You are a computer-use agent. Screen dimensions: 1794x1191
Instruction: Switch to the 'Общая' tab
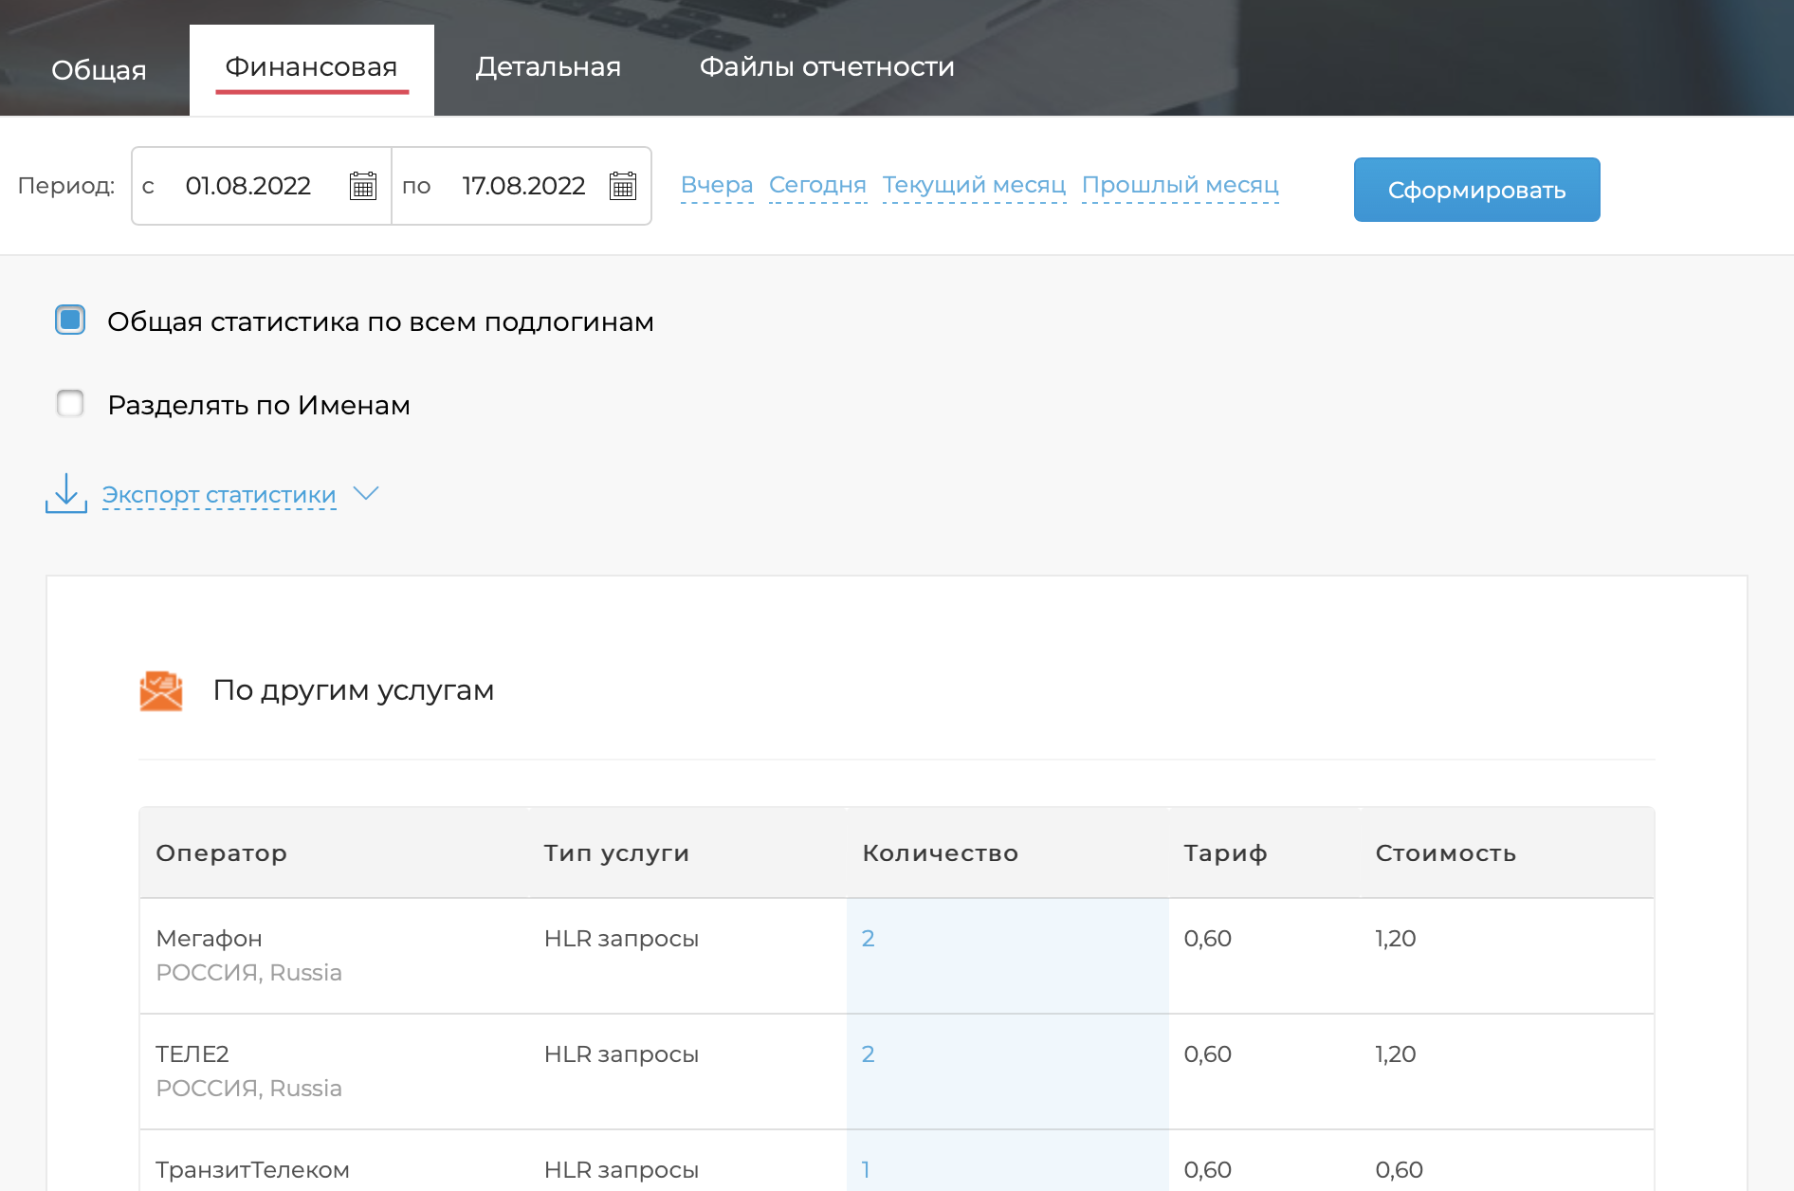pyautogui.click(x=99, y=70)
